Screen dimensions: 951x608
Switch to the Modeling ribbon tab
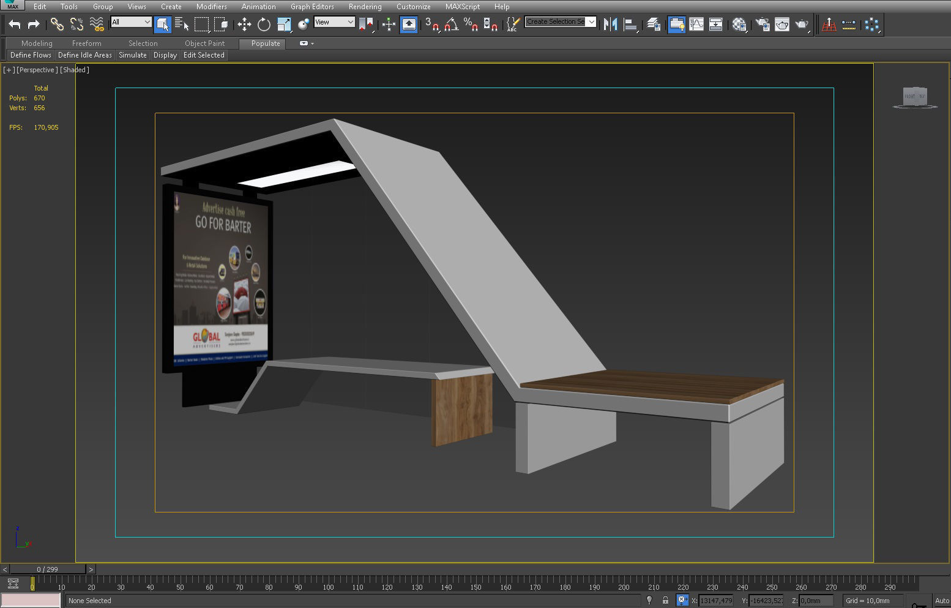(x=37, y=43)
